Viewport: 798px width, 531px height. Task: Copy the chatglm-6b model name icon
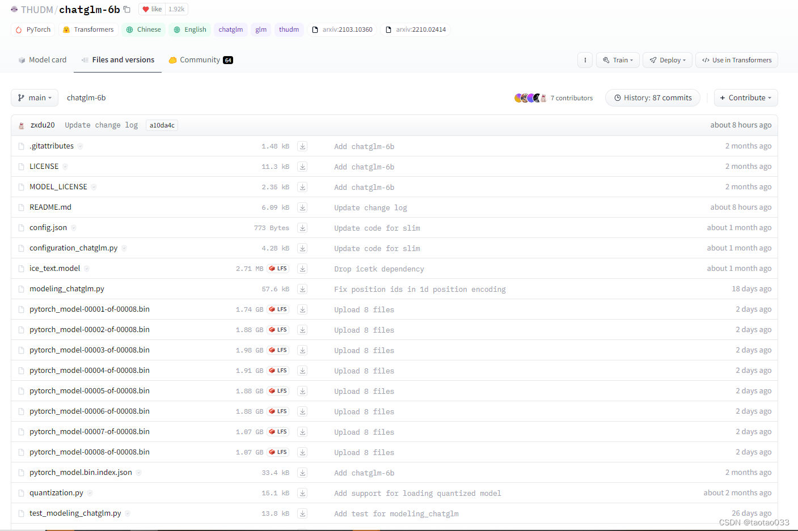pos(126,9)
